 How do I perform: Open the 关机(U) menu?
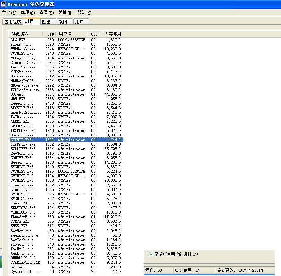coord(65,13)
